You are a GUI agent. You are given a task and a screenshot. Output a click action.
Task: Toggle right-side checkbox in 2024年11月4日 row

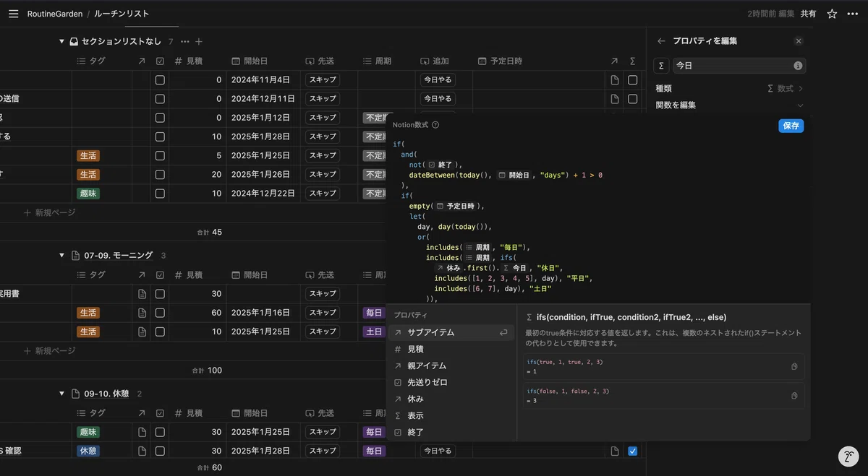tap(632, 80)
